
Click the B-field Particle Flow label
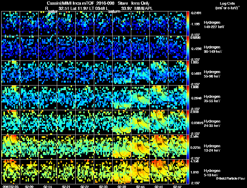click(231, 178)
